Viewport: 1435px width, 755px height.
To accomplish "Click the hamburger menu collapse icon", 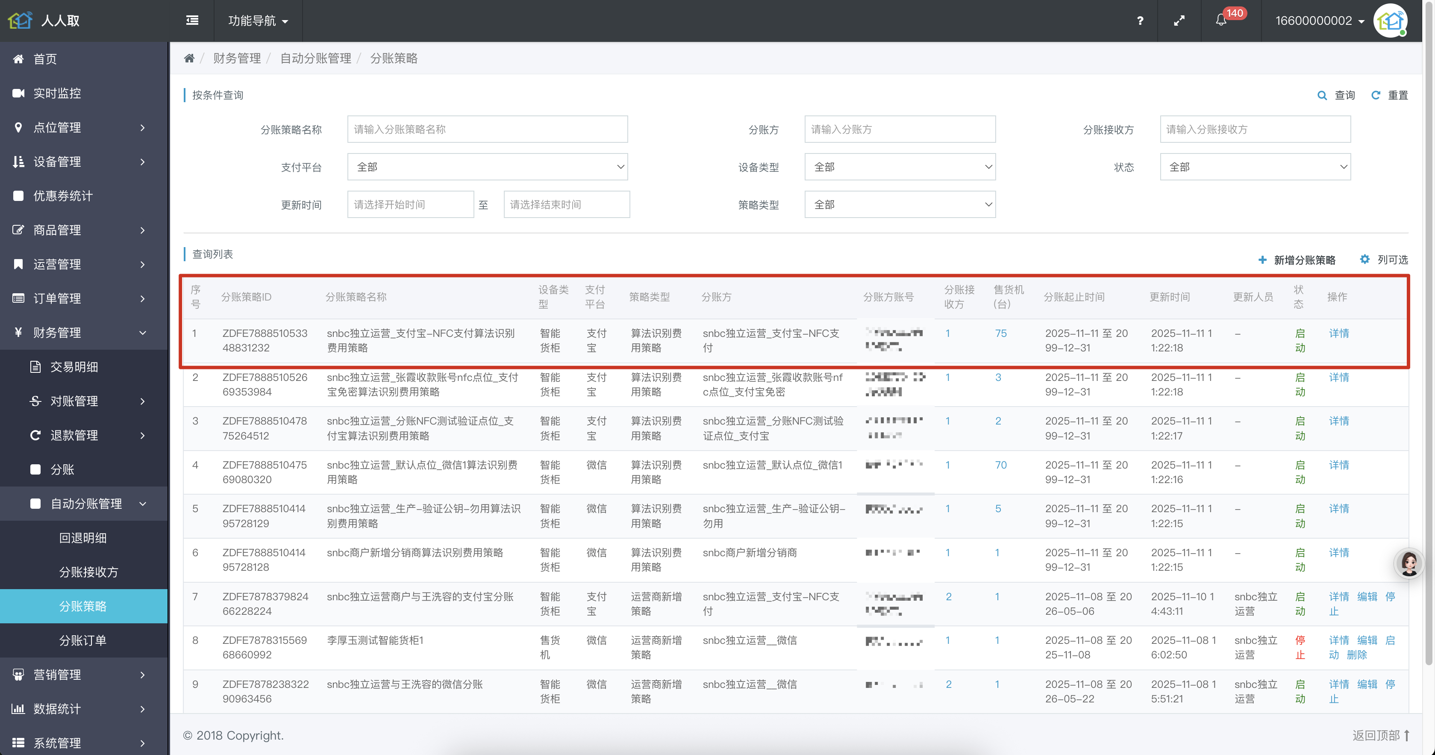I will click(x=192, y=21).
